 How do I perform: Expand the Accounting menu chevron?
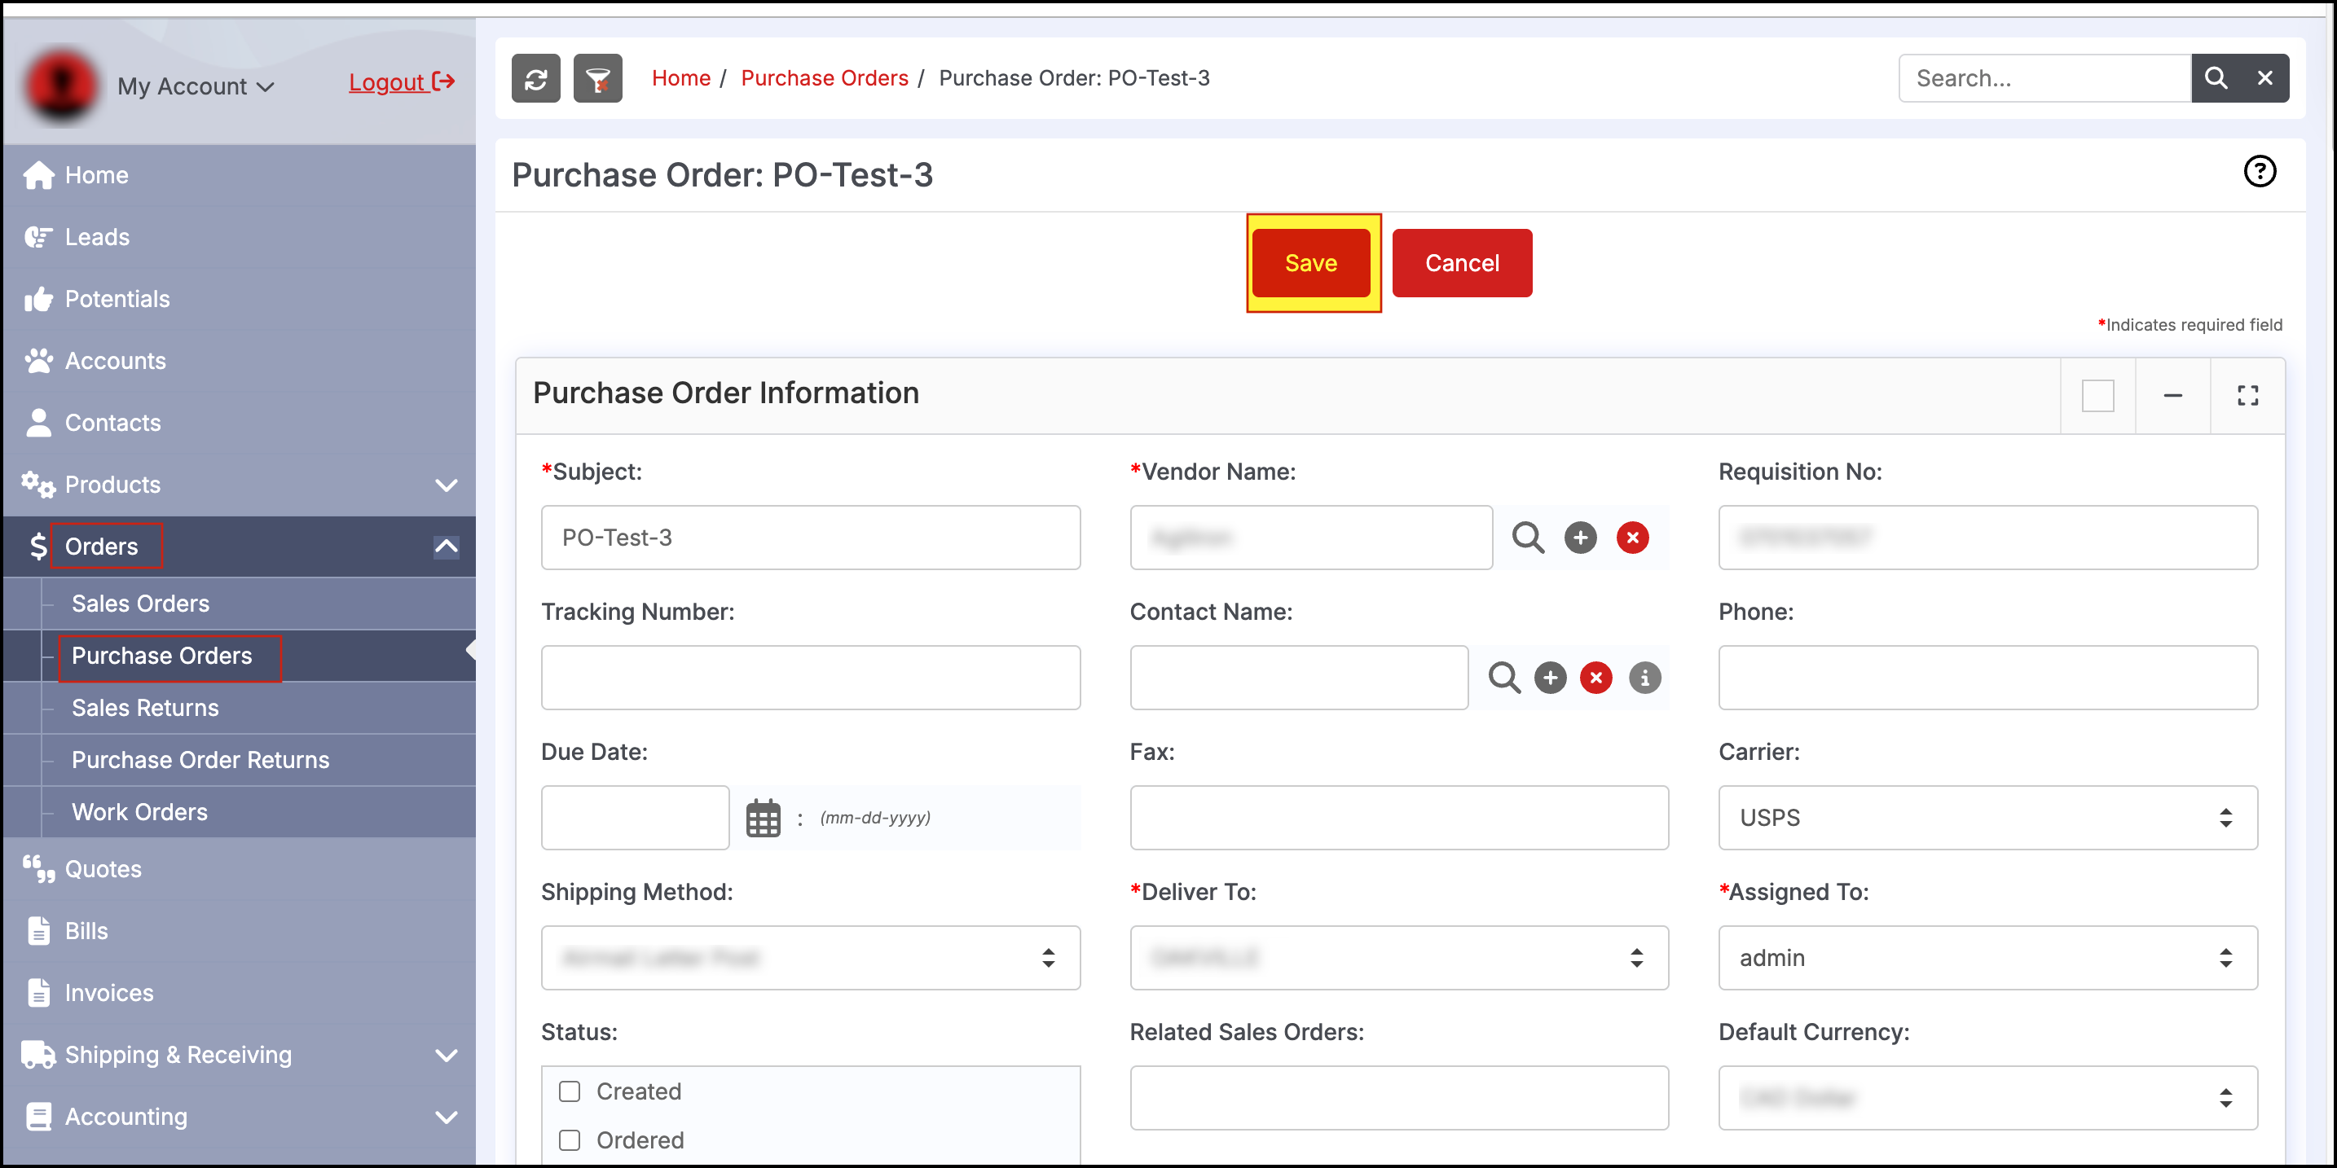coord(447,1118)
